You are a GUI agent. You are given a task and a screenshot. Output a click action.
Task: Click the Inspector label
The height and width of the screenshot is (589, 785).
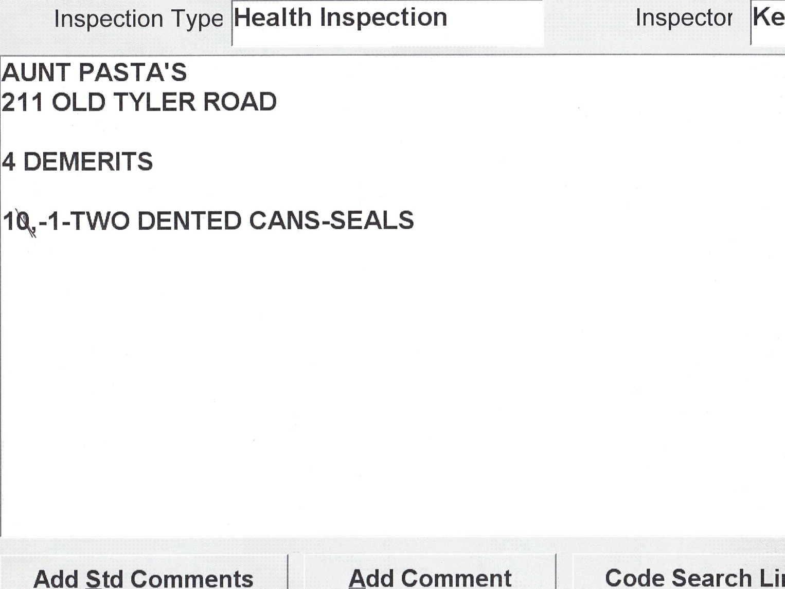[684, 19]
